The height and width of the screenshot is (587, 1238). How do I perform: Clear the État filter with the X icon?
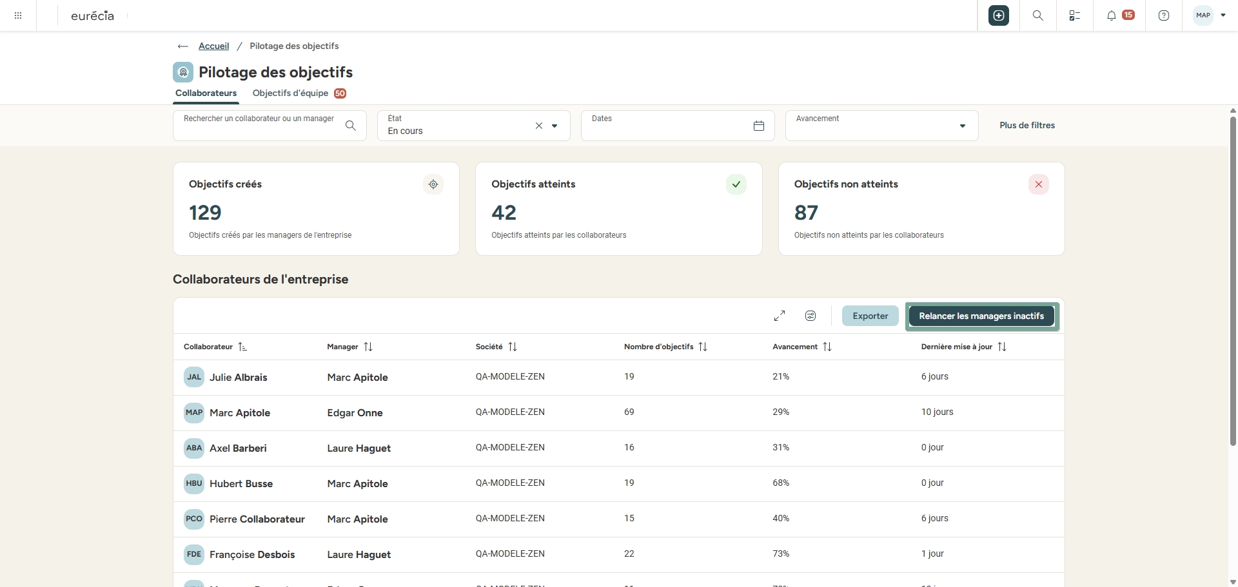[539, 126]
